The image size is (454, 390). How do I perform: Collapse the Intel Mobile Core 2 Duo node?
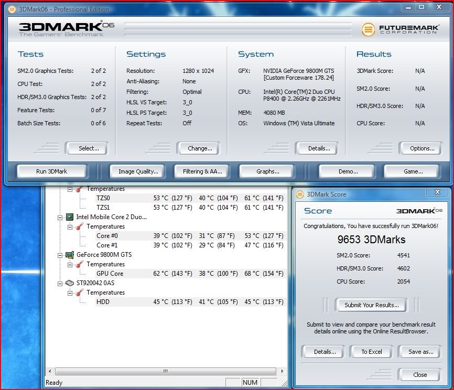[60, 218]
